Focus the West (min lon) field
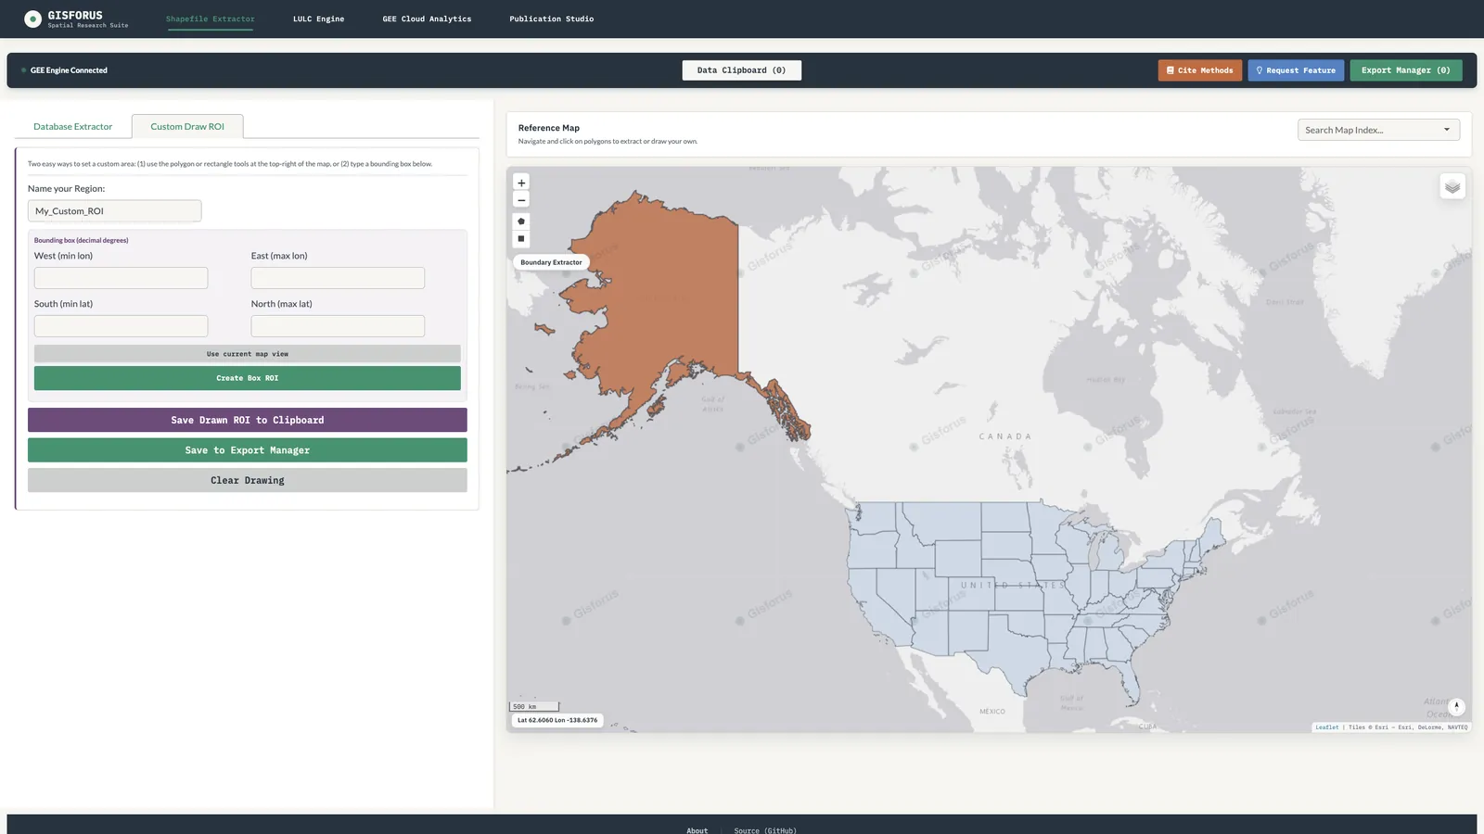The height and width of the screenshot is (834, 1484). (x=121, y=278)
